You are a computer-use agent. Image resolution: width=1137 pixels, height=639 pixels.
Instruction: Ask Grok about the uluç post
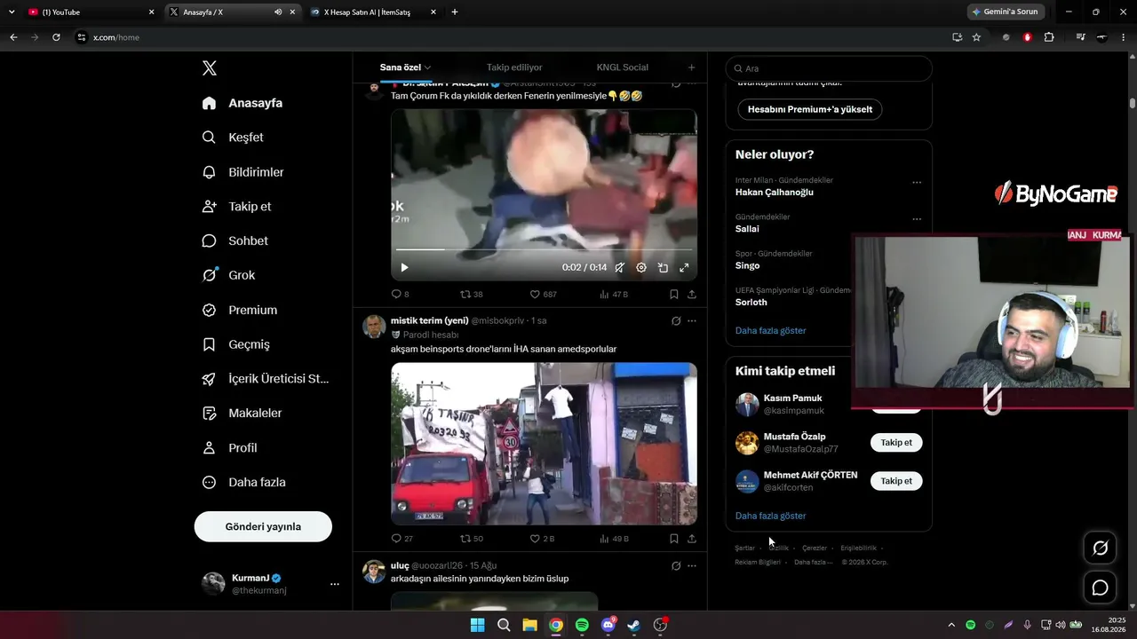pos(676,565)
